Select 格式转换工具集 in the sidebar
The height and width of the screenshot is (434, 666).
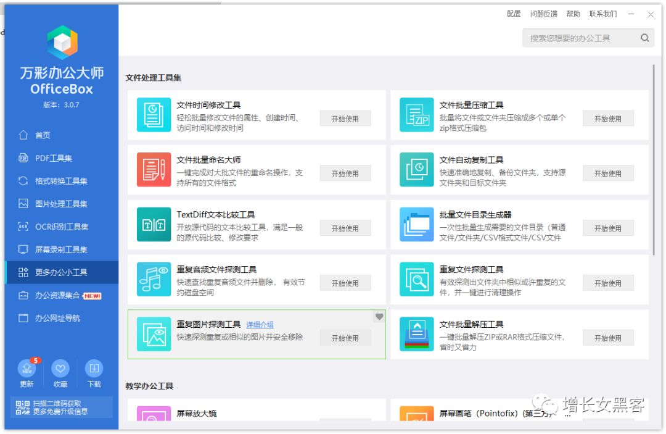[62, 181]
